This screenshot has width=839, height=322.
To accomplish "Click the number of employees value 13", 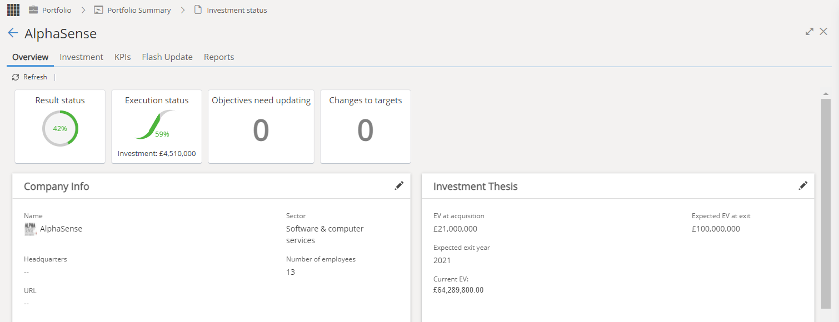I will [x=291, y=272].
